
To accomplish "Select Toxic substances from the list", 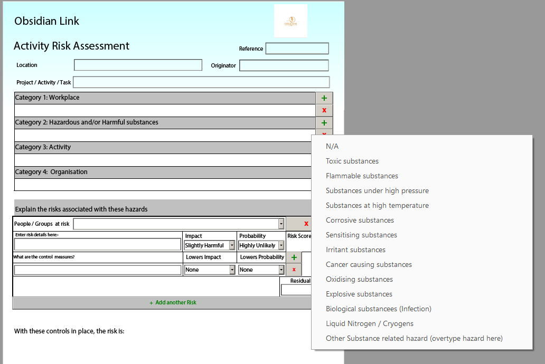I will (x=352, y=161).
